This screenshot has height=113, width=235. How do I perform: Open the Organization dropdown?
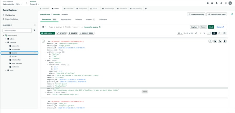13,4
